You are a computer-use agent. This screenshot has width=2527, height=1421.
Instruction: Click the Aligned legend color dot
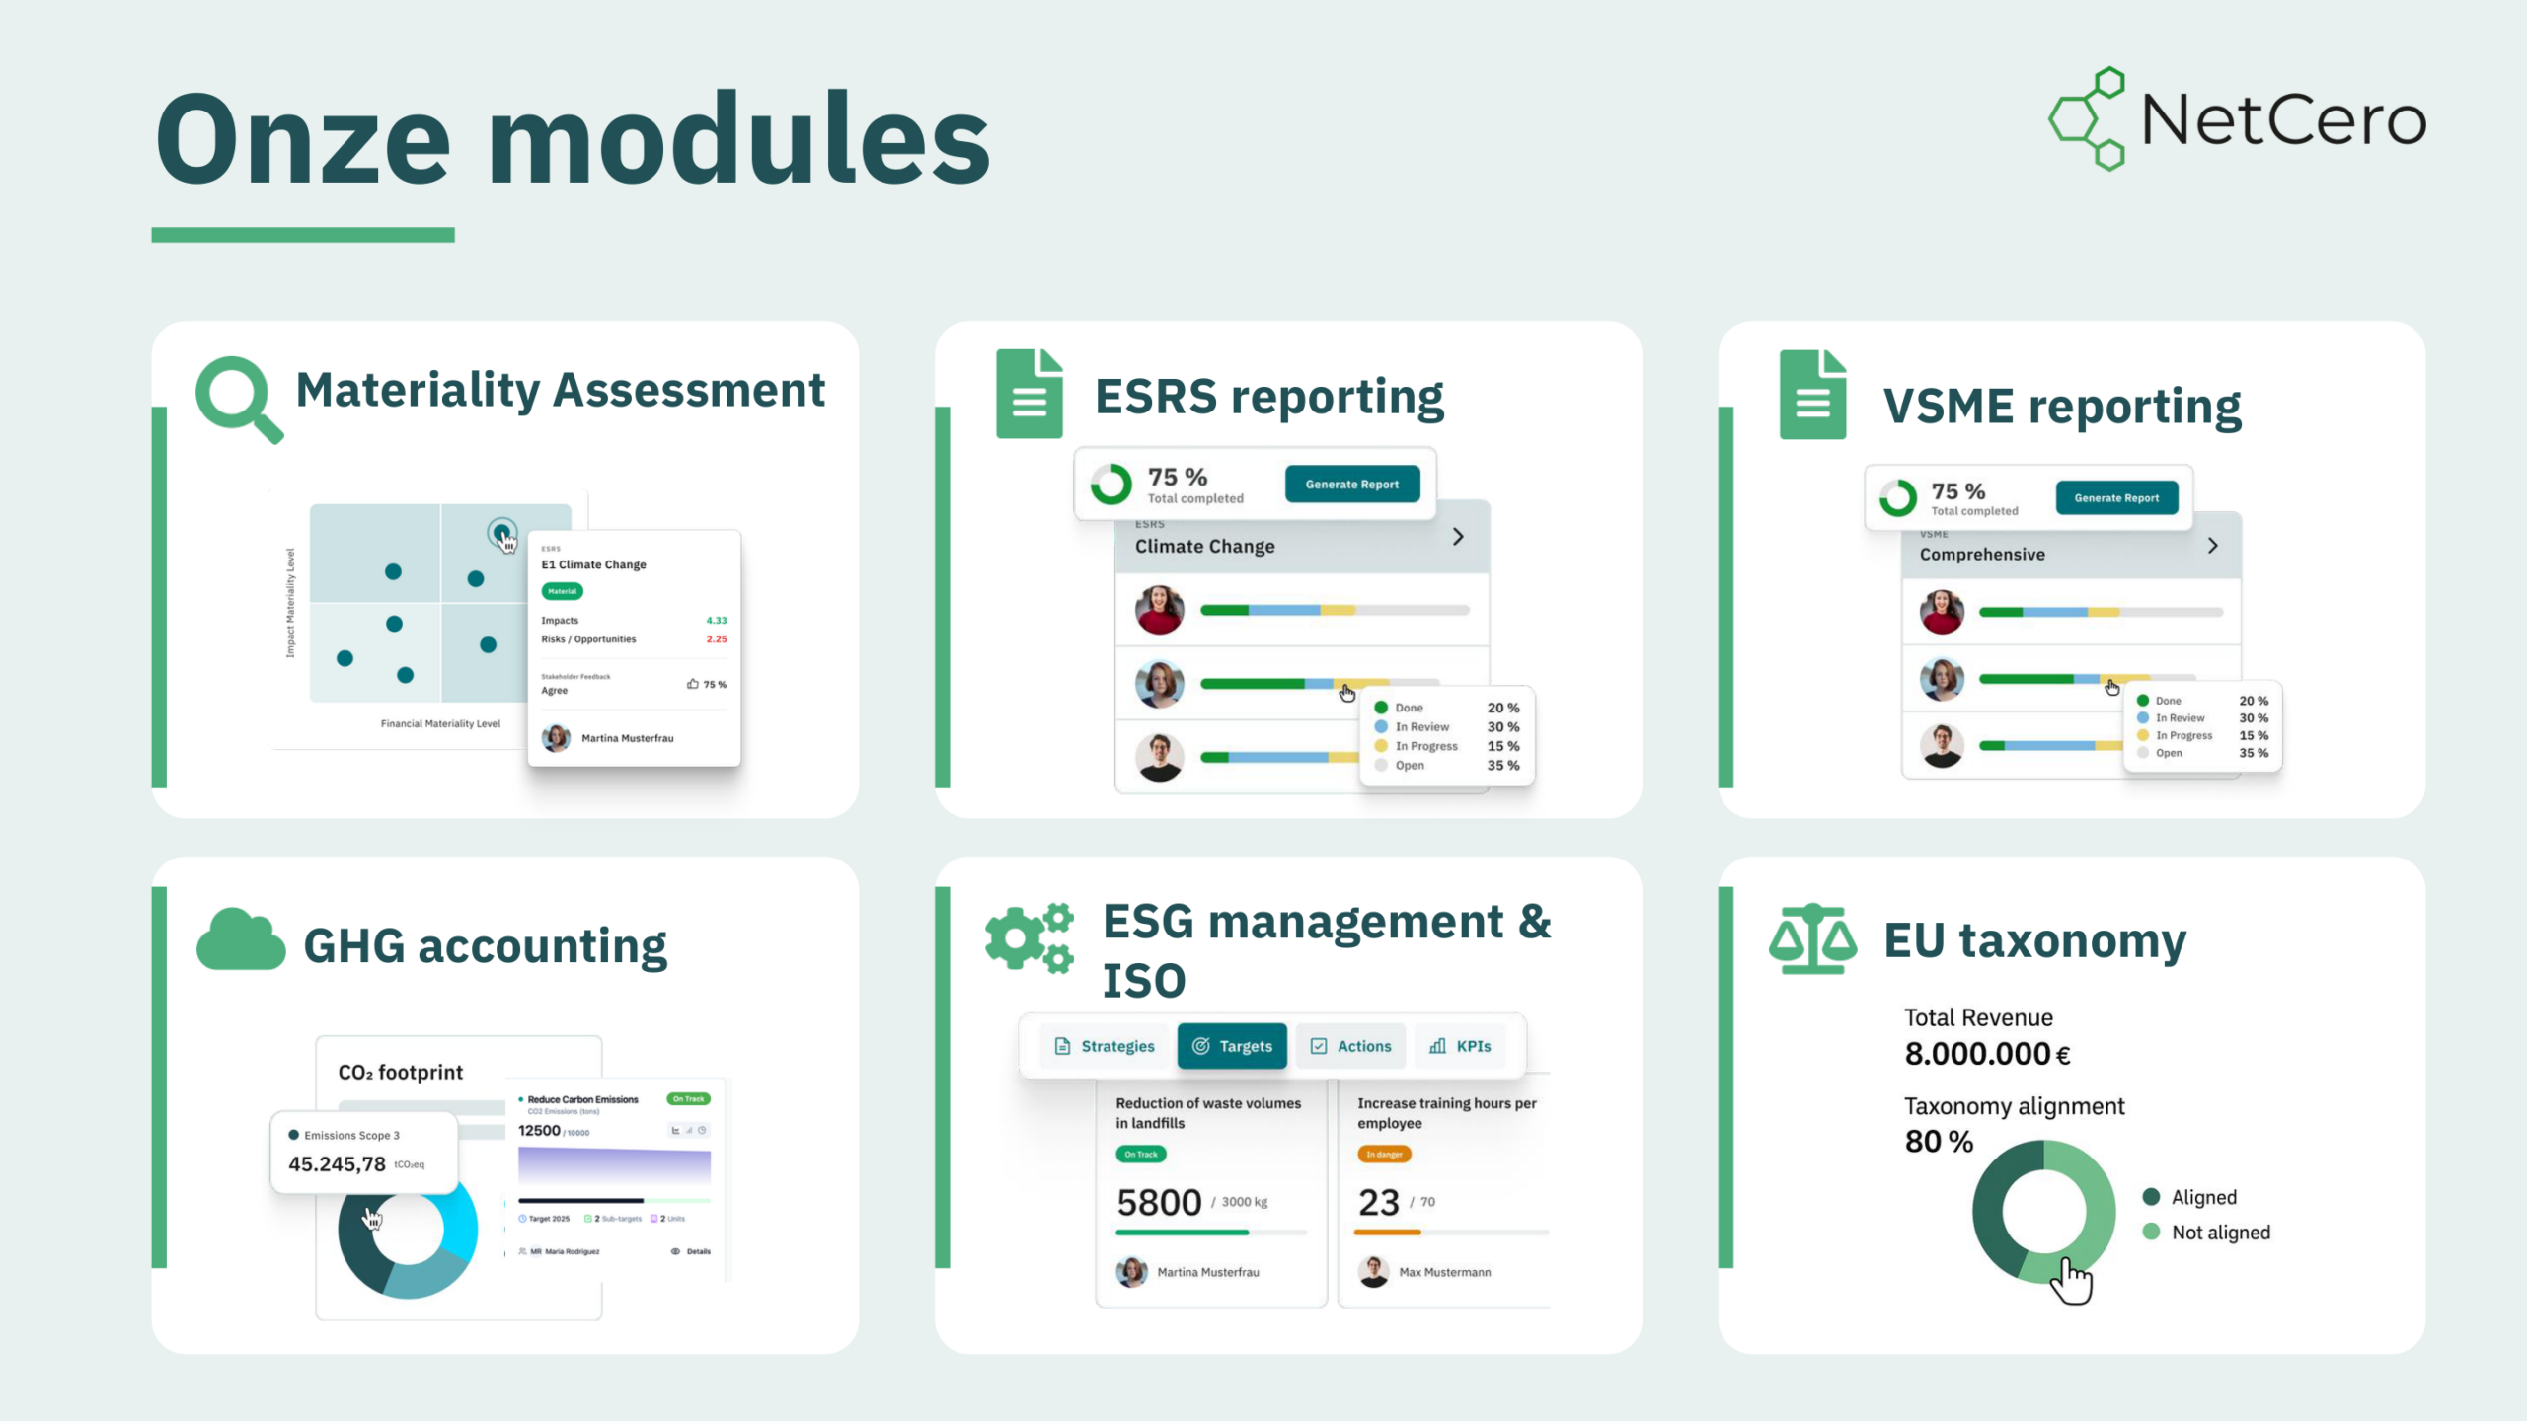point(2152,1197)
